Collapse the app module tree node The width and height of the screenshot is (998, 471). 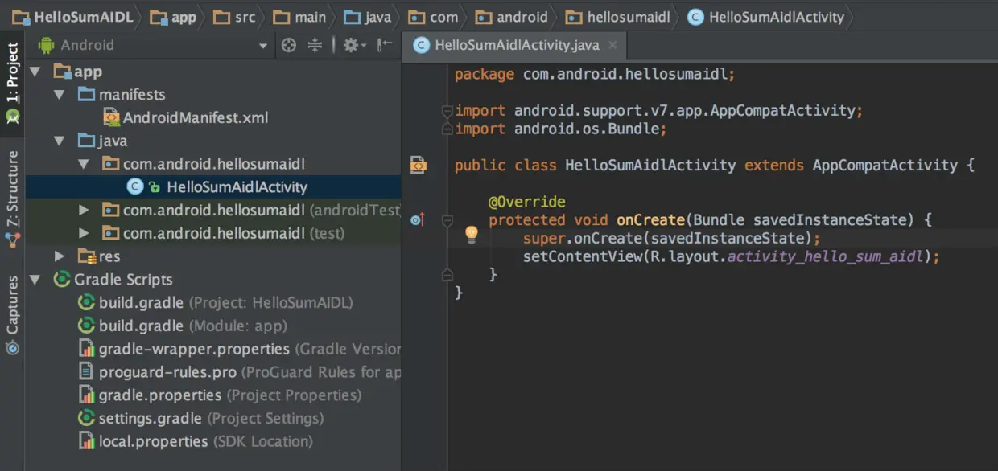click(x=35, y=72)
